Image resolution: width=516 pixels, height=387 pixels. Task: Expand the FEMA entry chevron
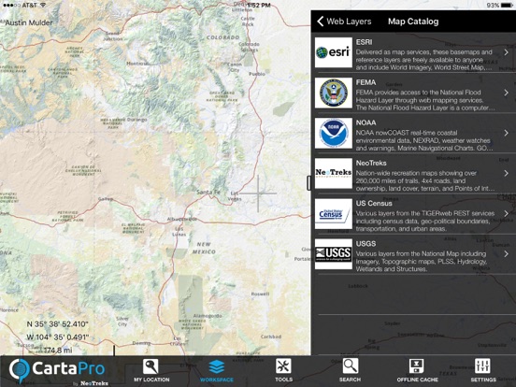tap(506, 93)
